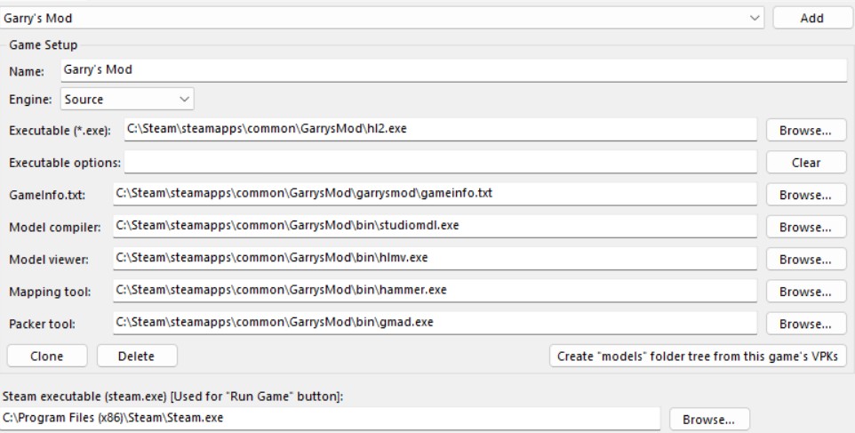Click the Packer tool gmad.exe path field
The width and height of the screenshot is (855, 433).
tap(435, 323)
